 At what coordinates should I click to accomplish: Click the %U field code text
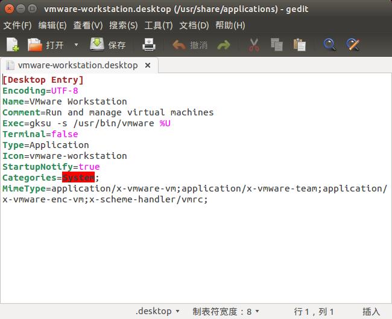(x=165, y=123)
